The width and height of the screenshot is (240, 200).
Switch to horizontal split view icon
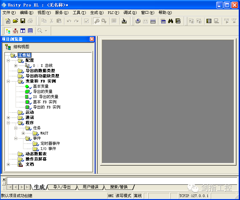[x=30, y=31]
